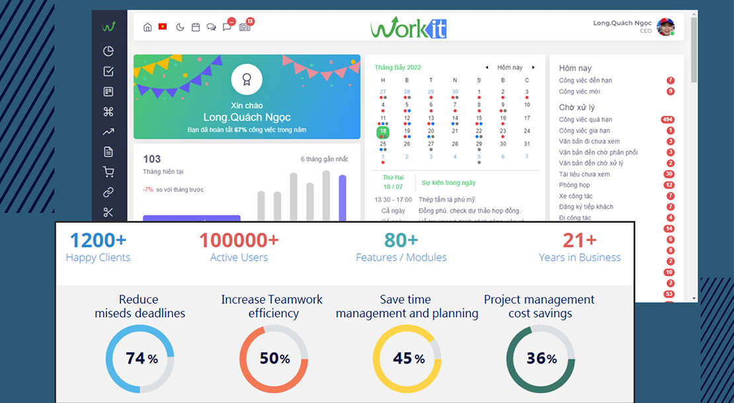Screen dimensions: 734x403
Task: Select date 21 in the calendar
Action: tap(455, 131)
